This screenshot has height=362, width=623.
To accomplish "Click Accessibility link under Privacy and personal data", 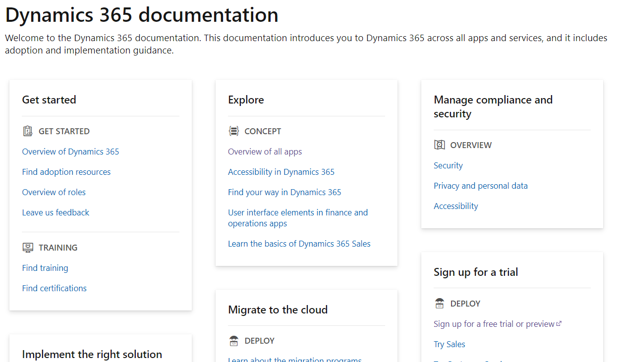I will coord(456,206).
